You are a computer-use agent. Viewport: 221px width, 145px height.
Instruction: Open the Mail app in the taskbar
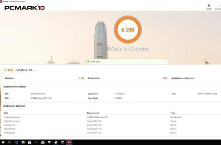point(43,142)
